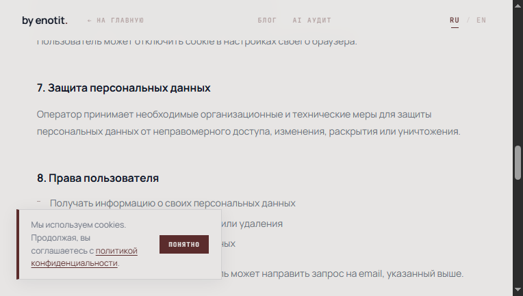Select the RU language option
Screen dimensions: 523x296
coord(455,21)
